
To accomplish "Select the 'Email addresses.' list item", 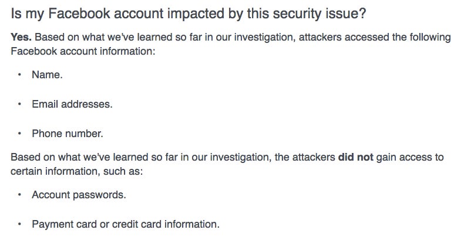I will [72, 104].
